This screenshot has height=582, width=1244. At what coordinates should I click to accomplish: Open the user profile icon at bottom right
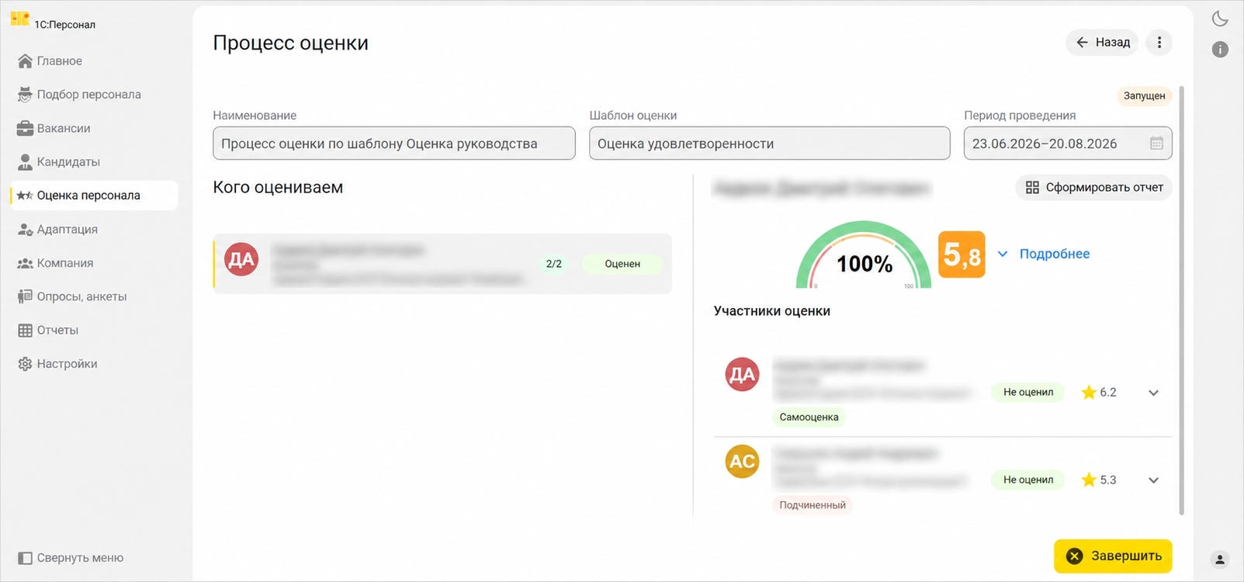[x=1220, y=559]
